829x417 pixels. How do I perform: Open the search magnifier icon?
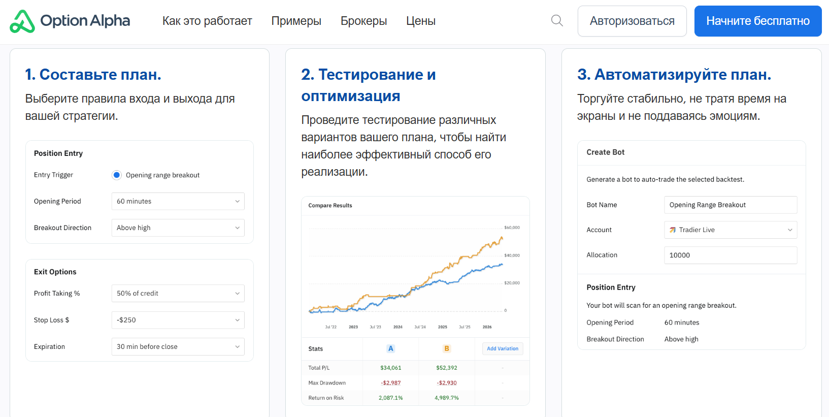[x=557, y=21]
